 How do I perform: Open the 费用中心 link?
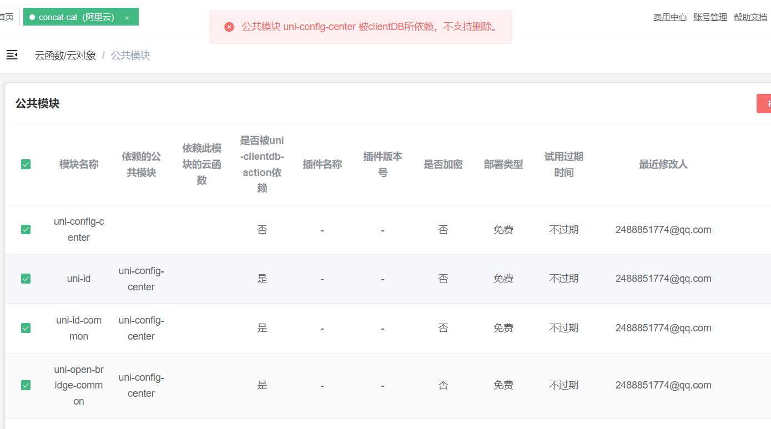(670, 17)
